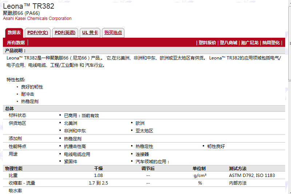The width and height of the screenshot is (291, 194).
Task: Click the 韧性良好 entry
Action: point(216,146)
